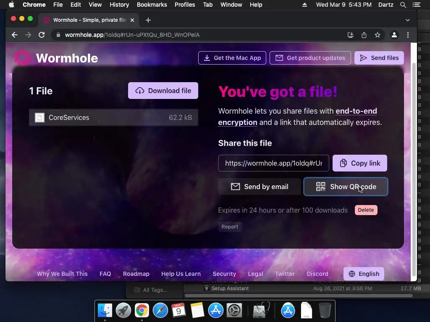The image size is (430, 322).
Task: Open the Twitter footer link
Action: pyautogui.click(x=285, y=274)
